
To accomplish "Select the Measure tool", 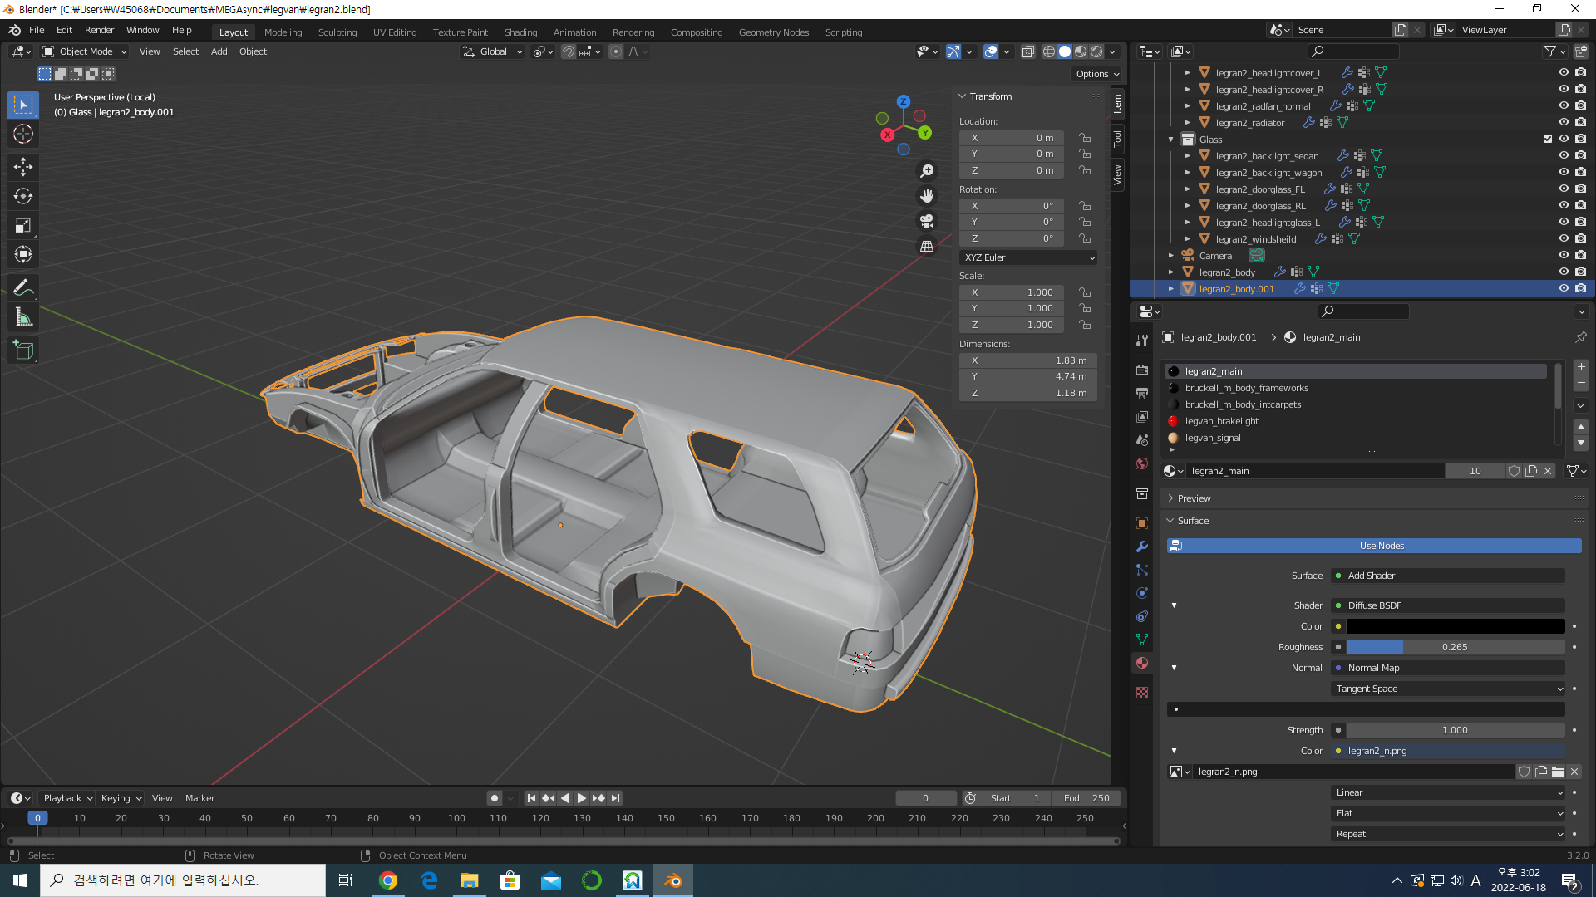I will [23, 318].
